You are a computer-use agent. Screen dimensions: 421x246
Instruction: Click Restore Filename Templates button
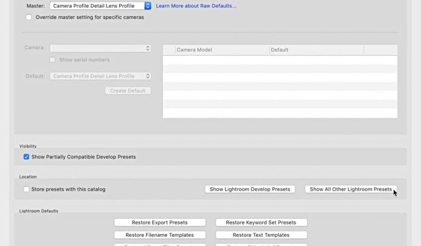pos(160,235)
